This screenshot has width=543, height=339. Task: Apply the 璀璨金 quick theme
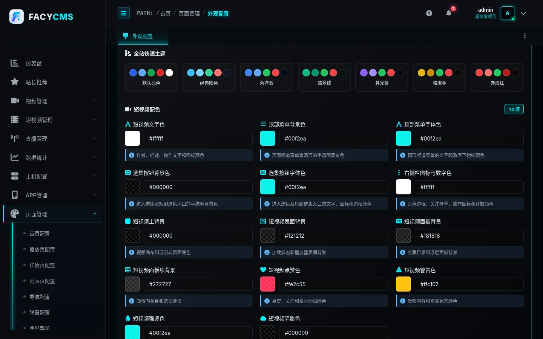pyautogui.click(x=439, y=77)
